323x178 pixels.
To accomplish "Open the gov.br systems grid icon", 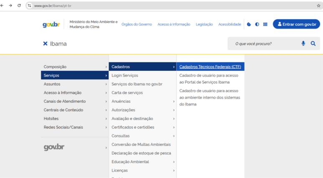I will coord(265,24).
